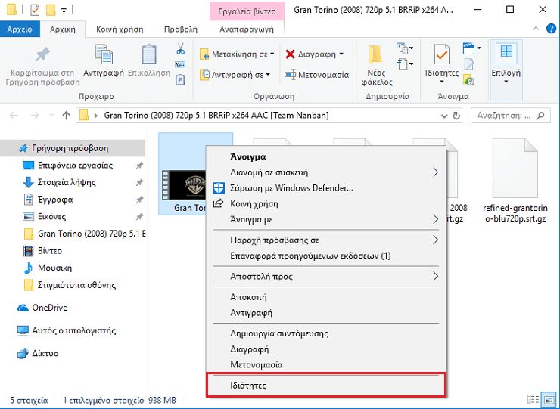560x409 pixels.
Task: Open the Μετακίνηση σε dropdown
Action: (x=272, y=54)
